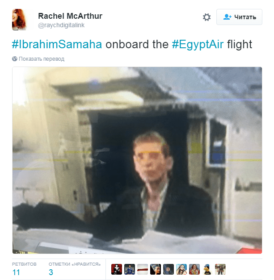Screen dimensions: 274x280
Task: Open the @raychdigitalink handle link
Action: pos(61,25)
